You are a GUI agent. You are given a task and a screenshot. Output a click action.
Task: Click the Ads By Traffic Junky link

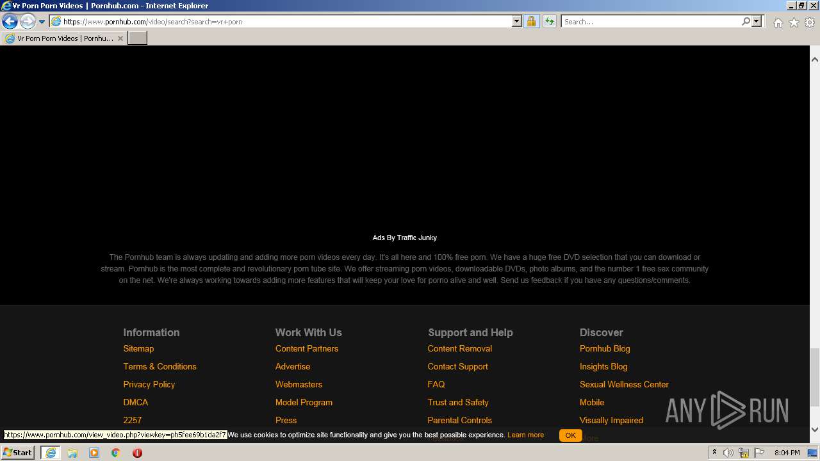tap(405, 238)
